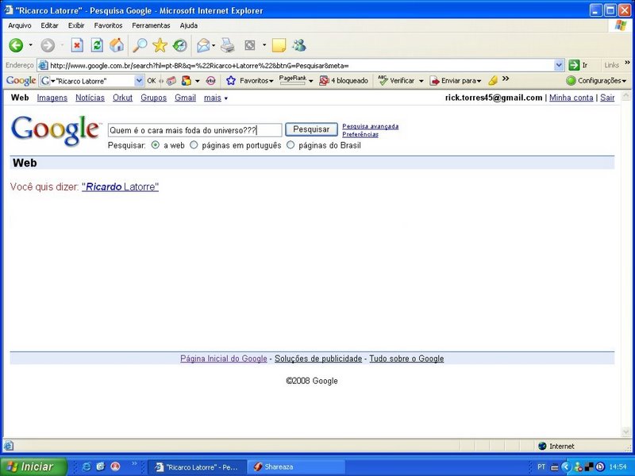The height and width of the screenshot is (476, 635).
Task: Open the History clock icon
Action: pyautogui.click(x=180, y=45)
